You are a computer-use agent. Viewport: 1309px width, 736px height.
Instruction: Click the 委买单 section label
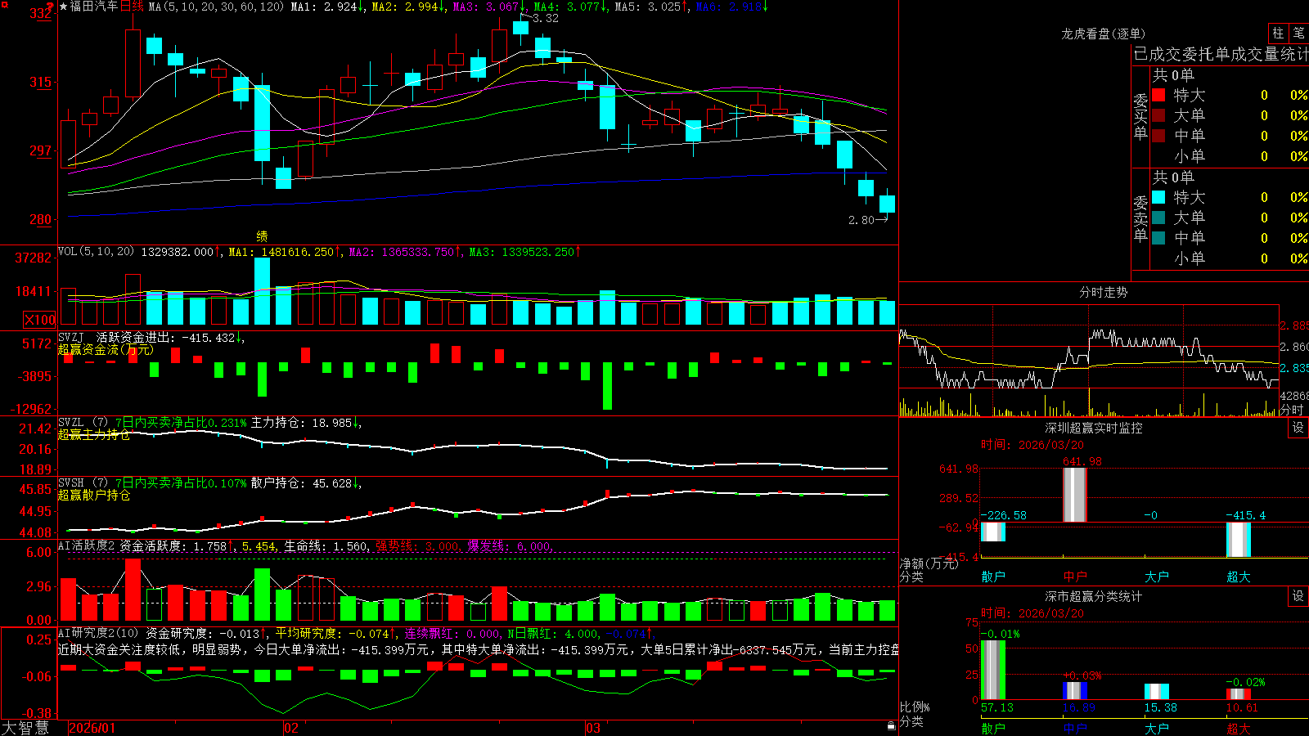pos(1140,116)
